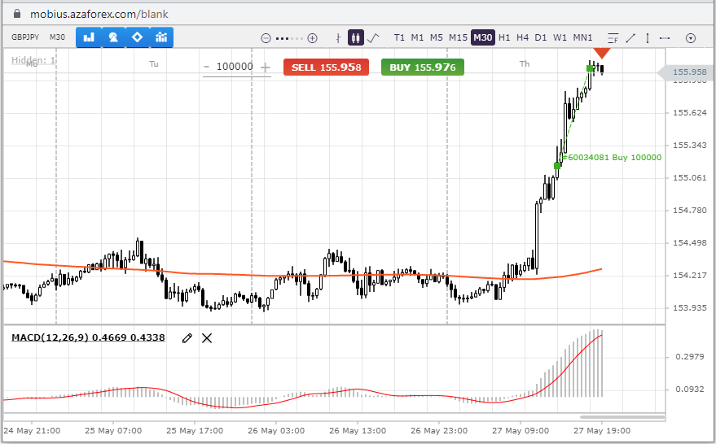Screen dimensions: 716x444
Task: Switch to bar chart display type
Action: pos(339,37)
